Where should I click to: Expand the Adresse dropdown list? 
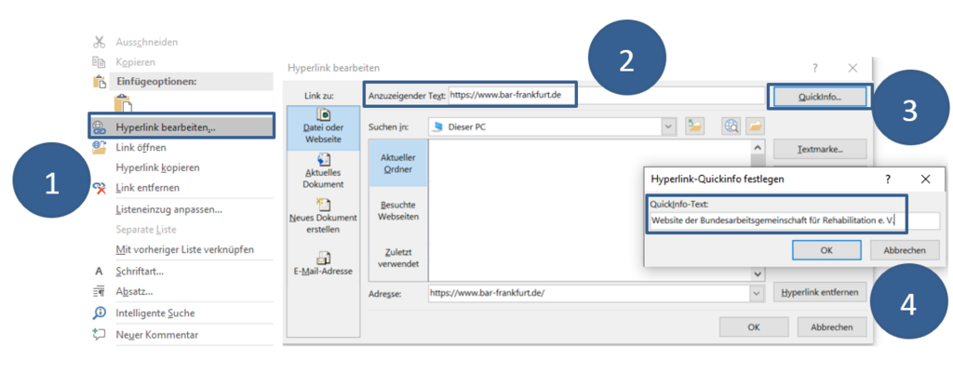point(756,293)
